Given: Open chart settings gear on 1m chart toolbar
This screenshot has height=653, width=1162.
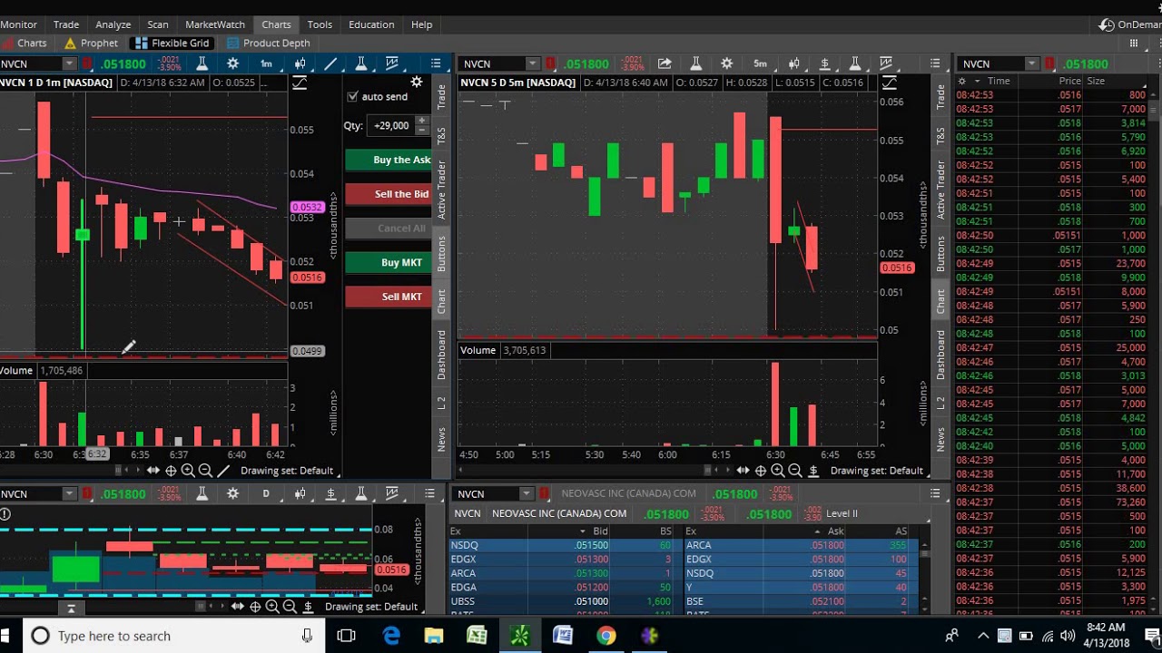Looking at the screenshot, I should 233,63.
